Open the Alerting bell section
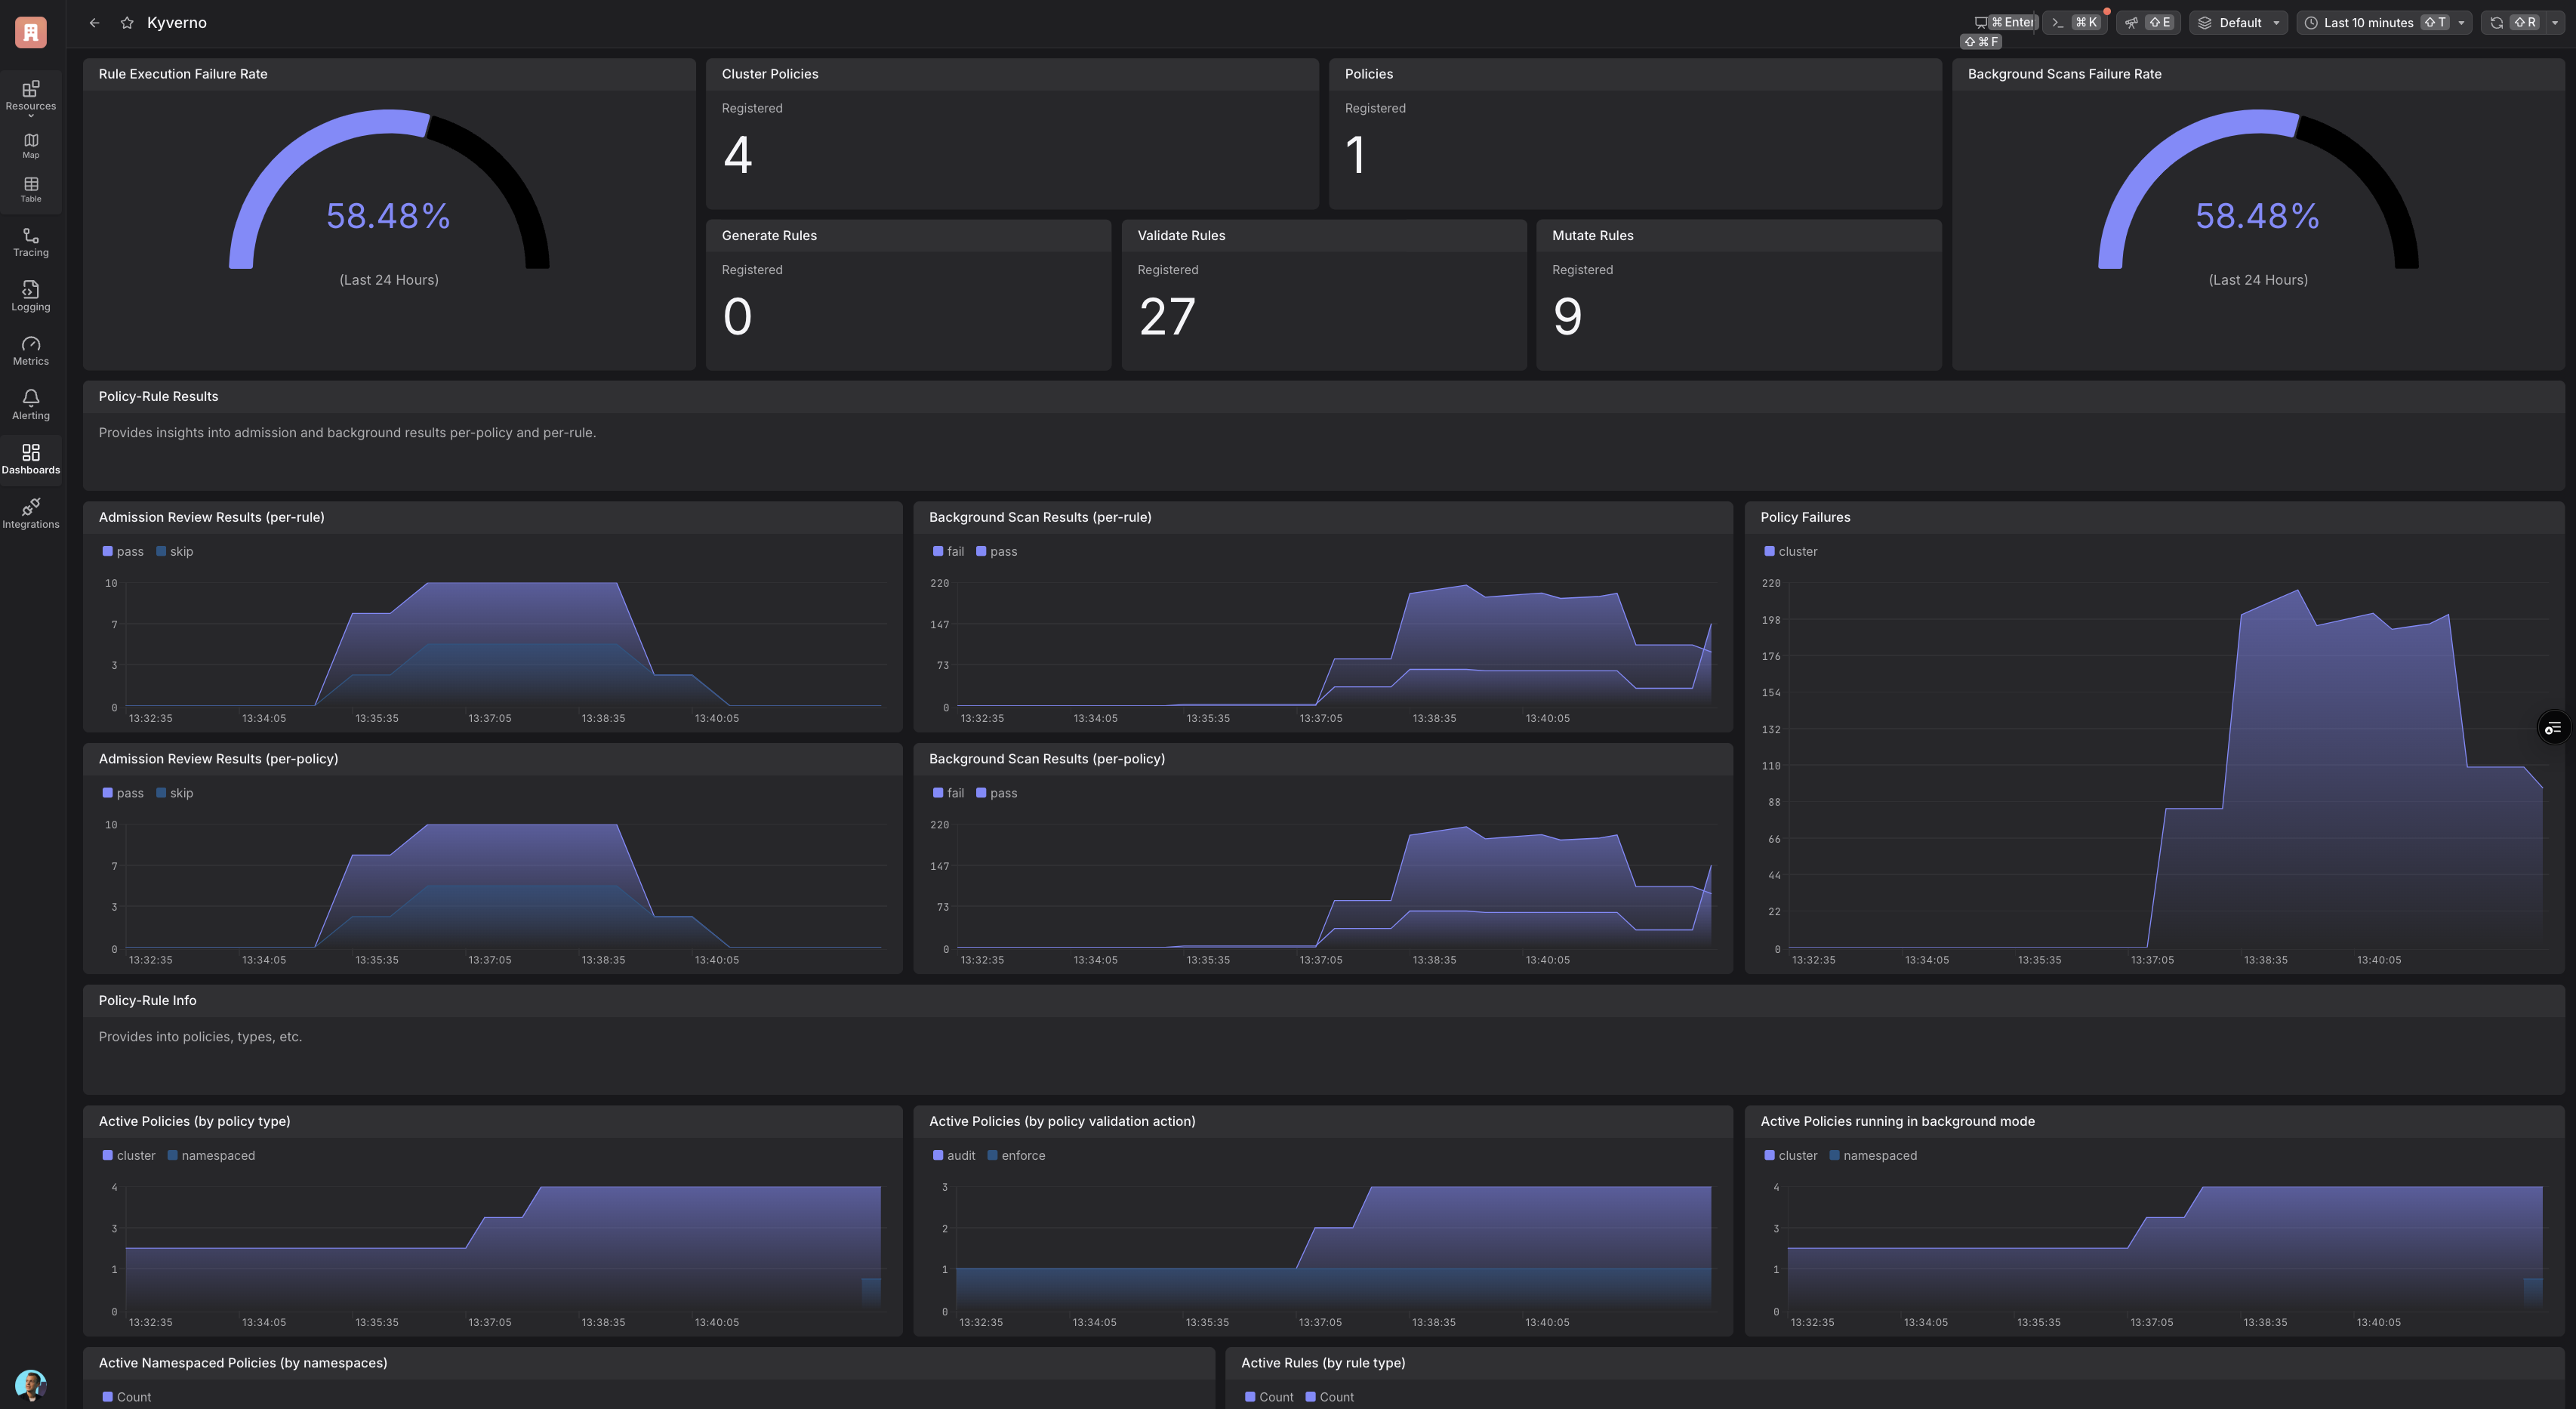Viewport: 2576px width, 1409px height. (x=30, y=404)
